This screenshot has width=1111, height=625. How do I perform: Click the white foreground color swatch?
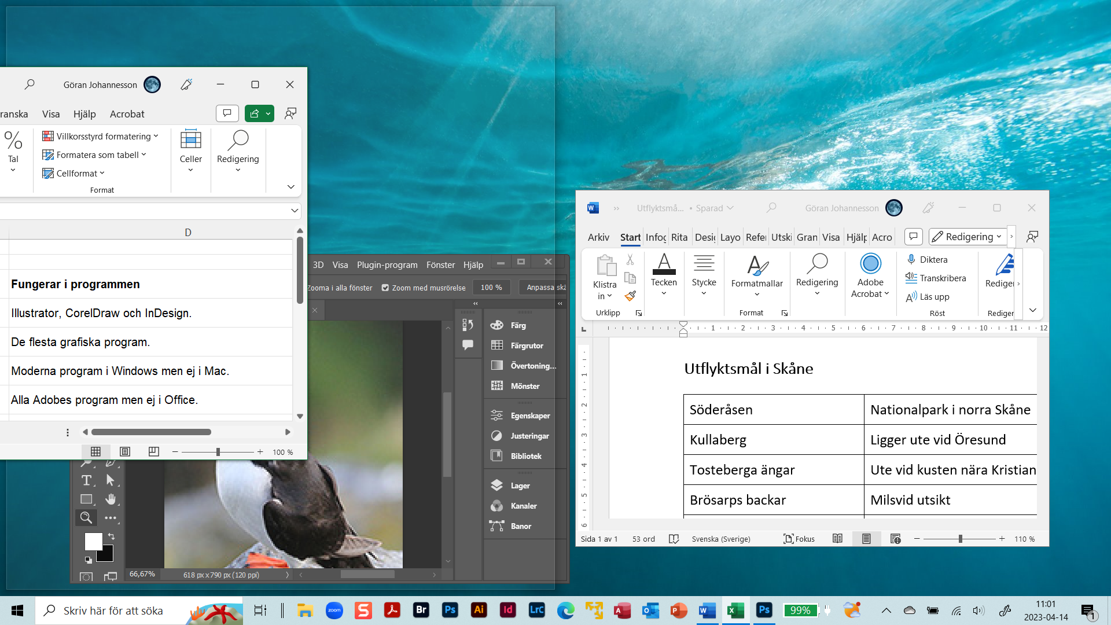[x=93, y=541]
